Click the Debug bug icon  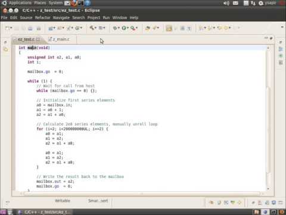[x=115, y=28]
